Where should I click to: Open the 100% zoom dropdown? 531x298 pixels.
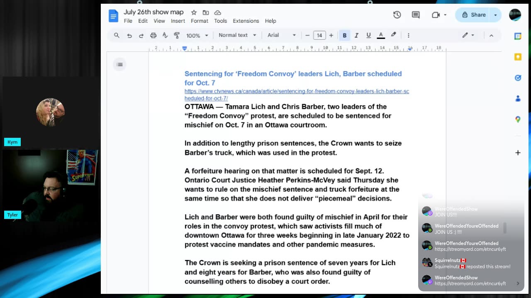point(197,35)
